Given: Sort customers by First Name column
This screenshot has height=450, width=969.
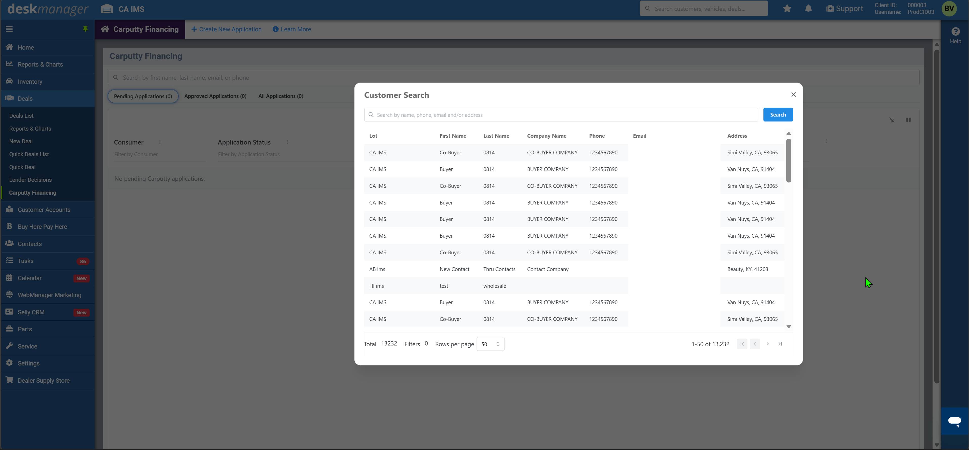Looking at the screenshot, I should (x=453, y=136).
